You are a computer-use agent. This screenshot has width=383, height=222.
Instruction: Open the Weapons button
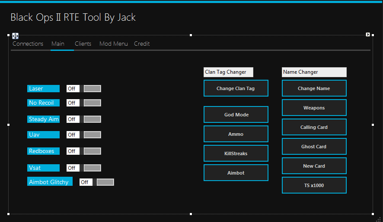pyautogui.click(x=314, y=108)
